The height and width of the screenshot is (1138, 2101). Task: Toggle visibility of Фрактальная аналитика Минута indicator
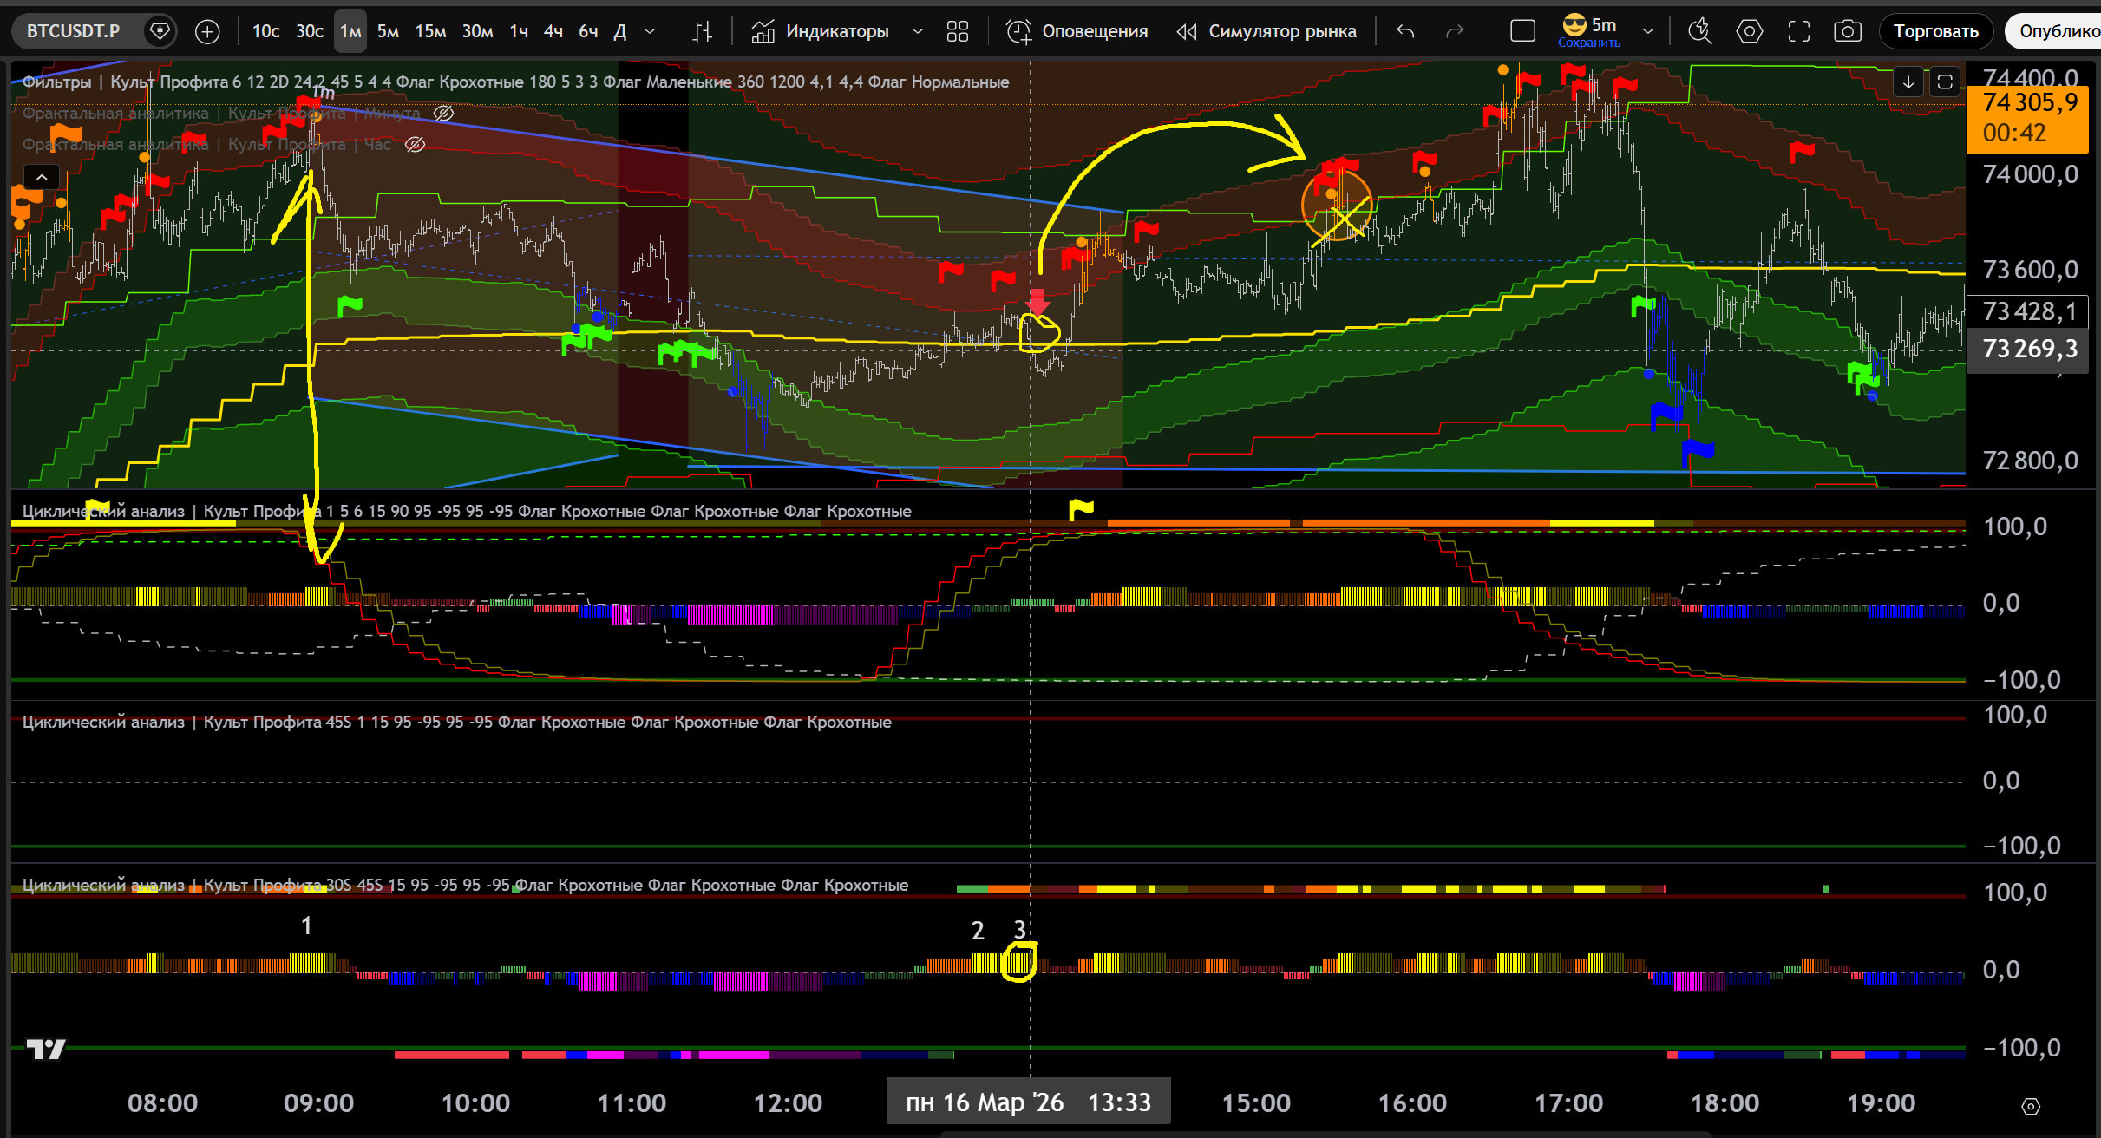(444, 114)
